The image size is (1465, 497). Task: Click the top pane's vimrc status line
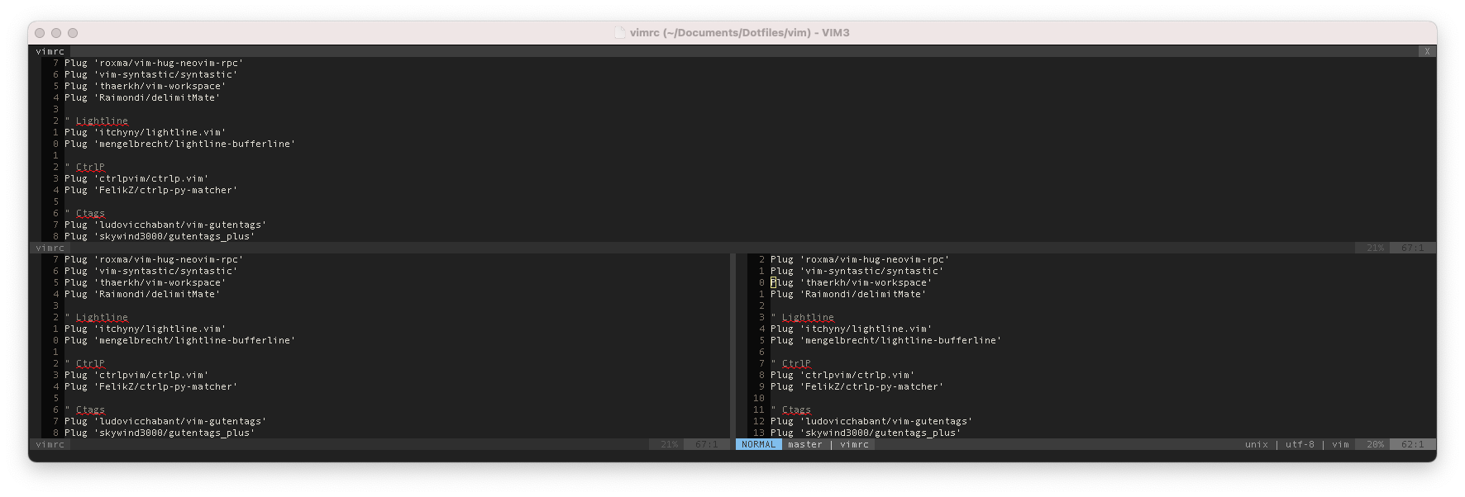click(x=50, y=248)
